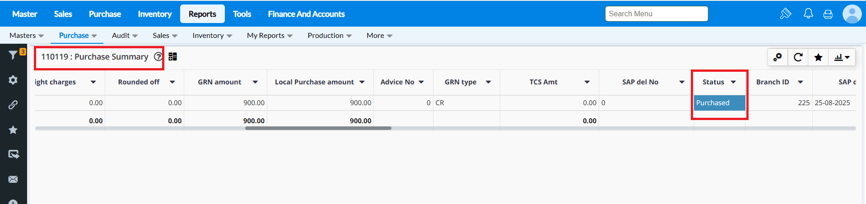Viewport: 866px width, 204px height.
Task: Click the settings gear in left sidebar
Action: point(13,80)
